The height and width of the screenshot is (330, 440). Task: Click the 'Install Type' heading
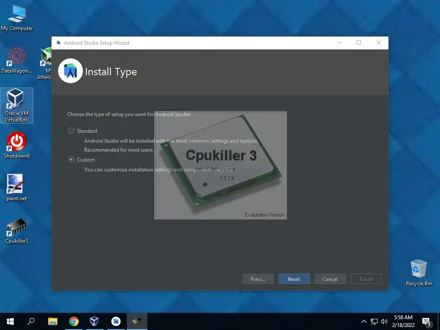coord(111,72)
